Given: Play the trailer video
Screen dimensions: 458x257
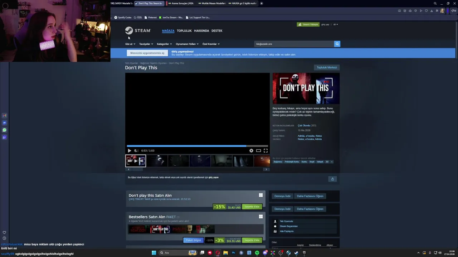Looking at the screenshot, I should (x=129, y=151).
